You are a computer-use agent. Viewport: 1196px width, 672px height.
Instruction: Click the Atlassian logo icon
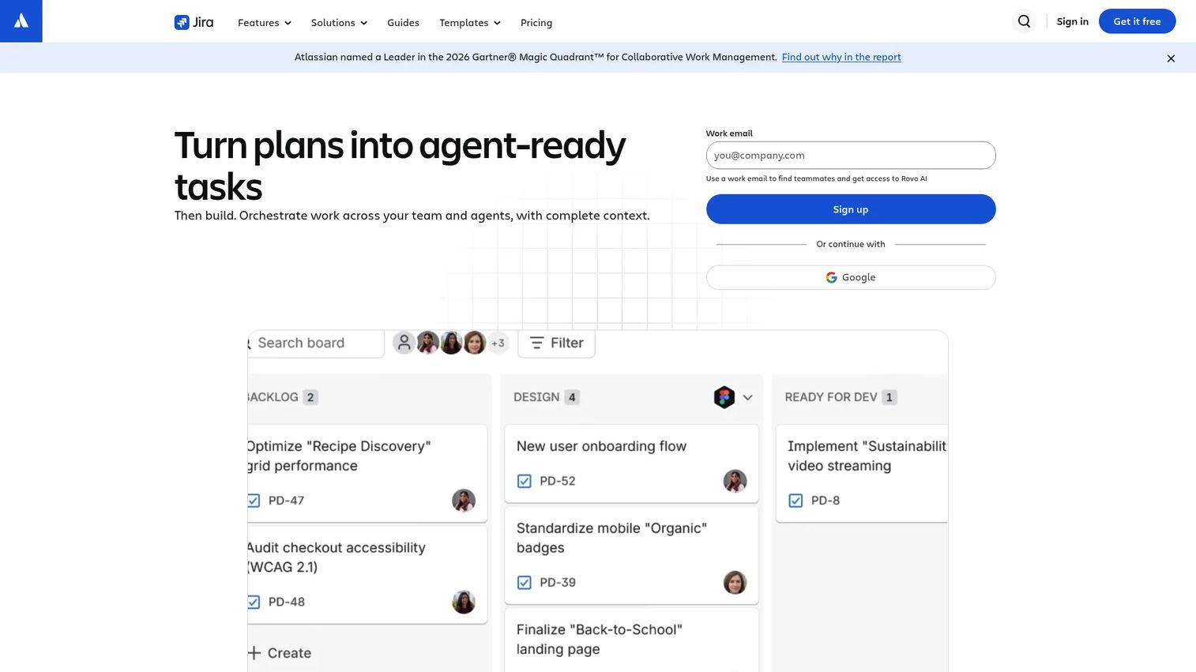21,21
